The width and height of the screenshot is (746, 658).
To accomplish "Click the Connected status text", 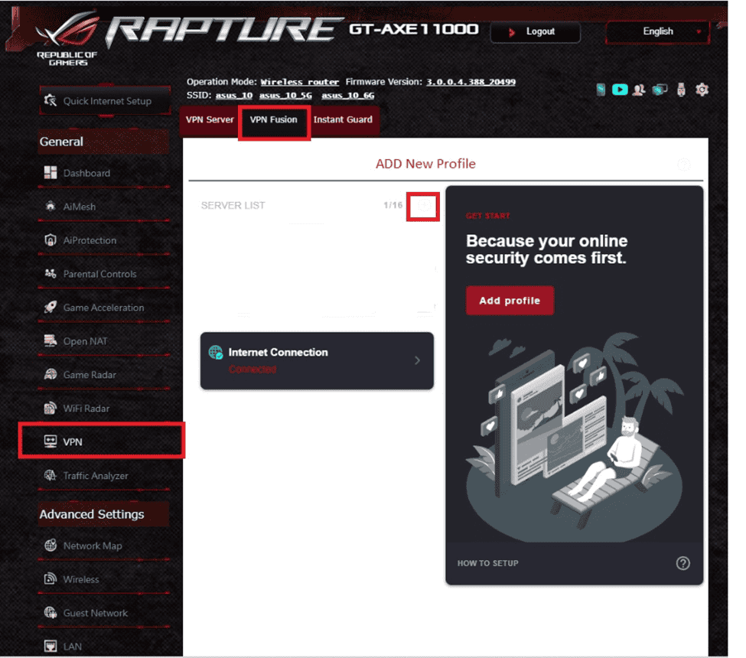I will [x=252, y=370].
